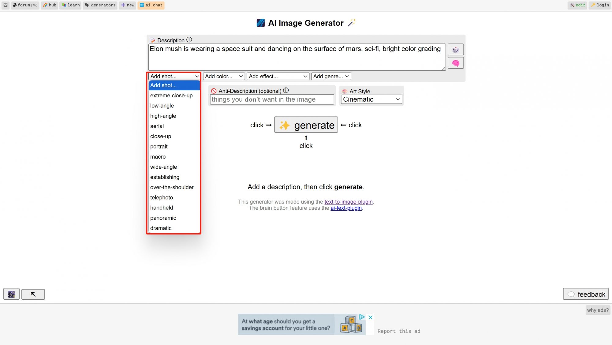Viewport: 612px width, 345px height.
Task: Open the text-to-image-plugin link
Action: [348, 202]
